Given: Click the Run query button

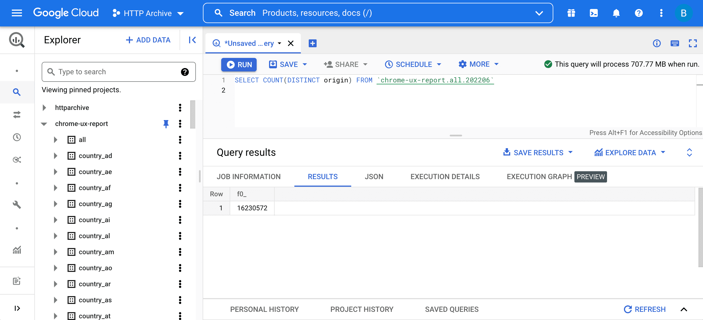Looking at the screenshot, I should (x=239, y=65).
